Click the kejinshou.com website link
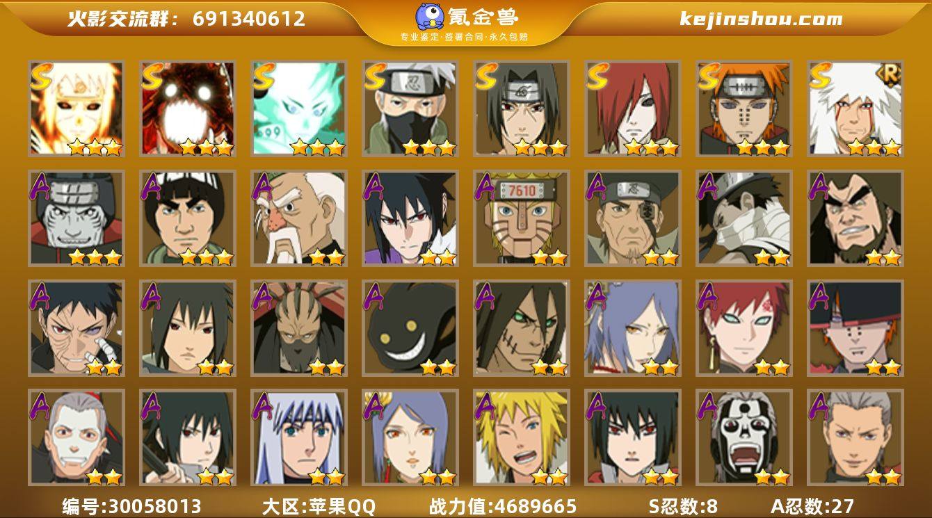This screenshot has height=518, width=932. pos(761,19)
